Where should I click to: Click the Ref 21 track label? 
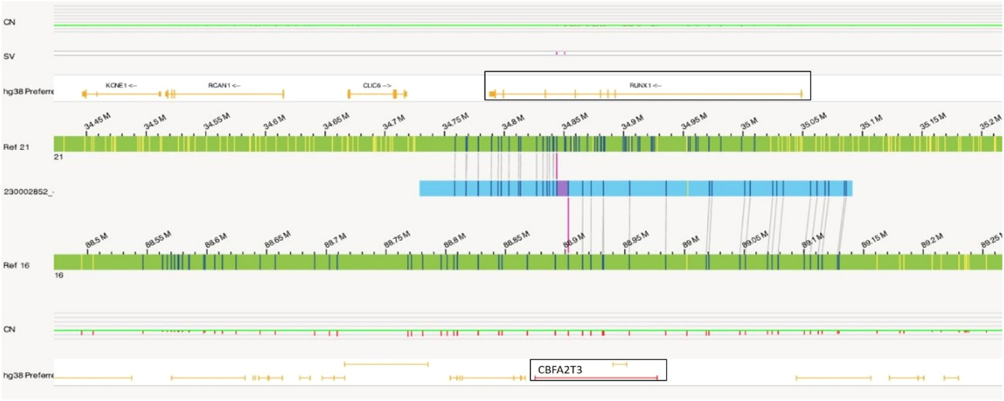[16, 147]
